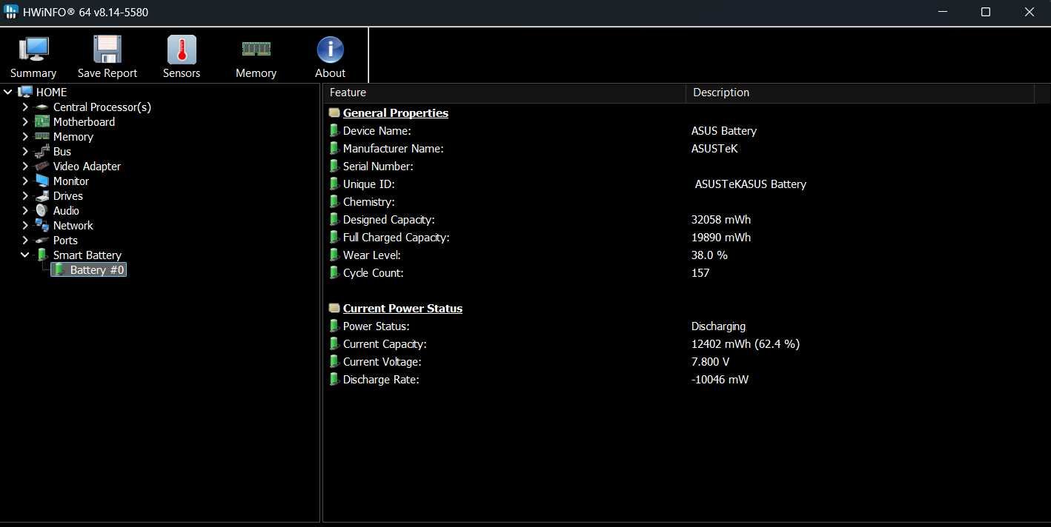The width and height of the screenshot is (1051, 527).
Task: Expand the Network tree node
Action: pyautogui.click(x=25, y=225)
